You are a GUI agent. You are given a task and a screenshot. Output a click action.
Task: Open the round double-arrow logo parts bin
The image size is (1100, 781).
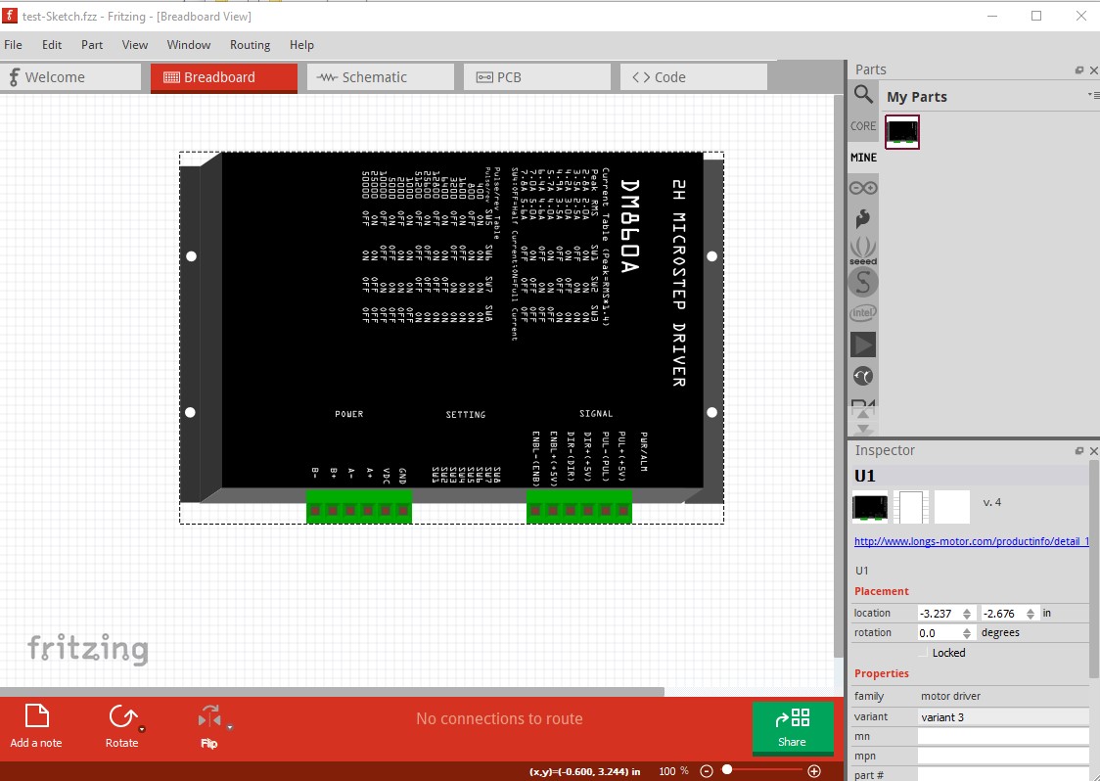(x=863, y=377)
